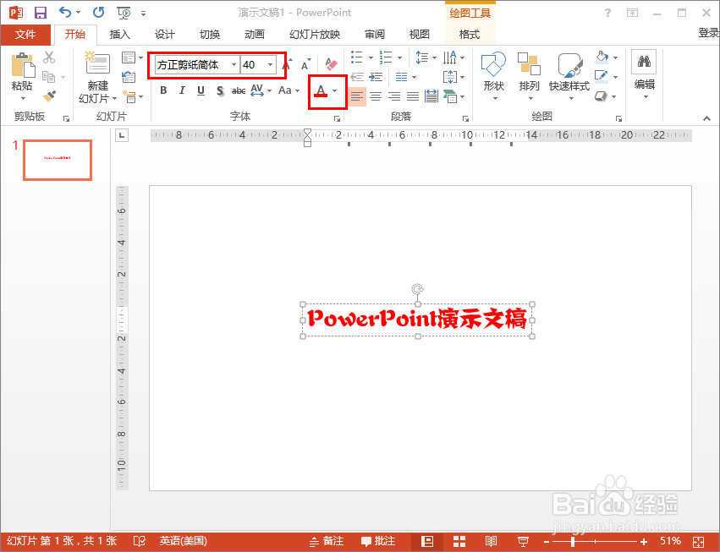The height and width of the screenshot is (552, 720).
Task: Switch to Normal view in status bar
Action: [x=427, y=542]
